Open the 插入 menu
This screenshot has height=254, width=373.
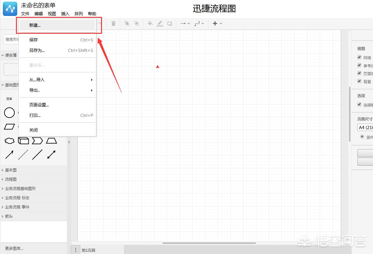tap(65, 14)
